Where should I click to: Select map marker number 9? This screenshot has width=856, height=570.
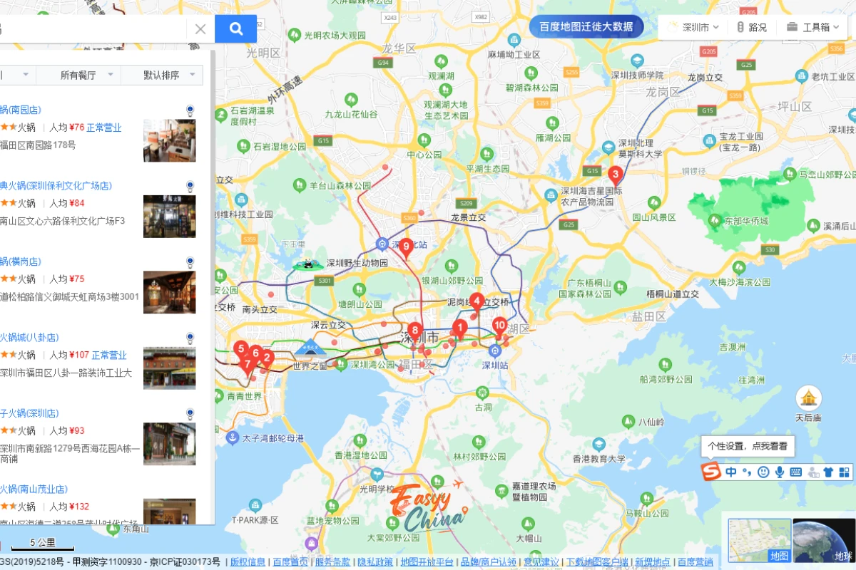(x=406, y=249)
